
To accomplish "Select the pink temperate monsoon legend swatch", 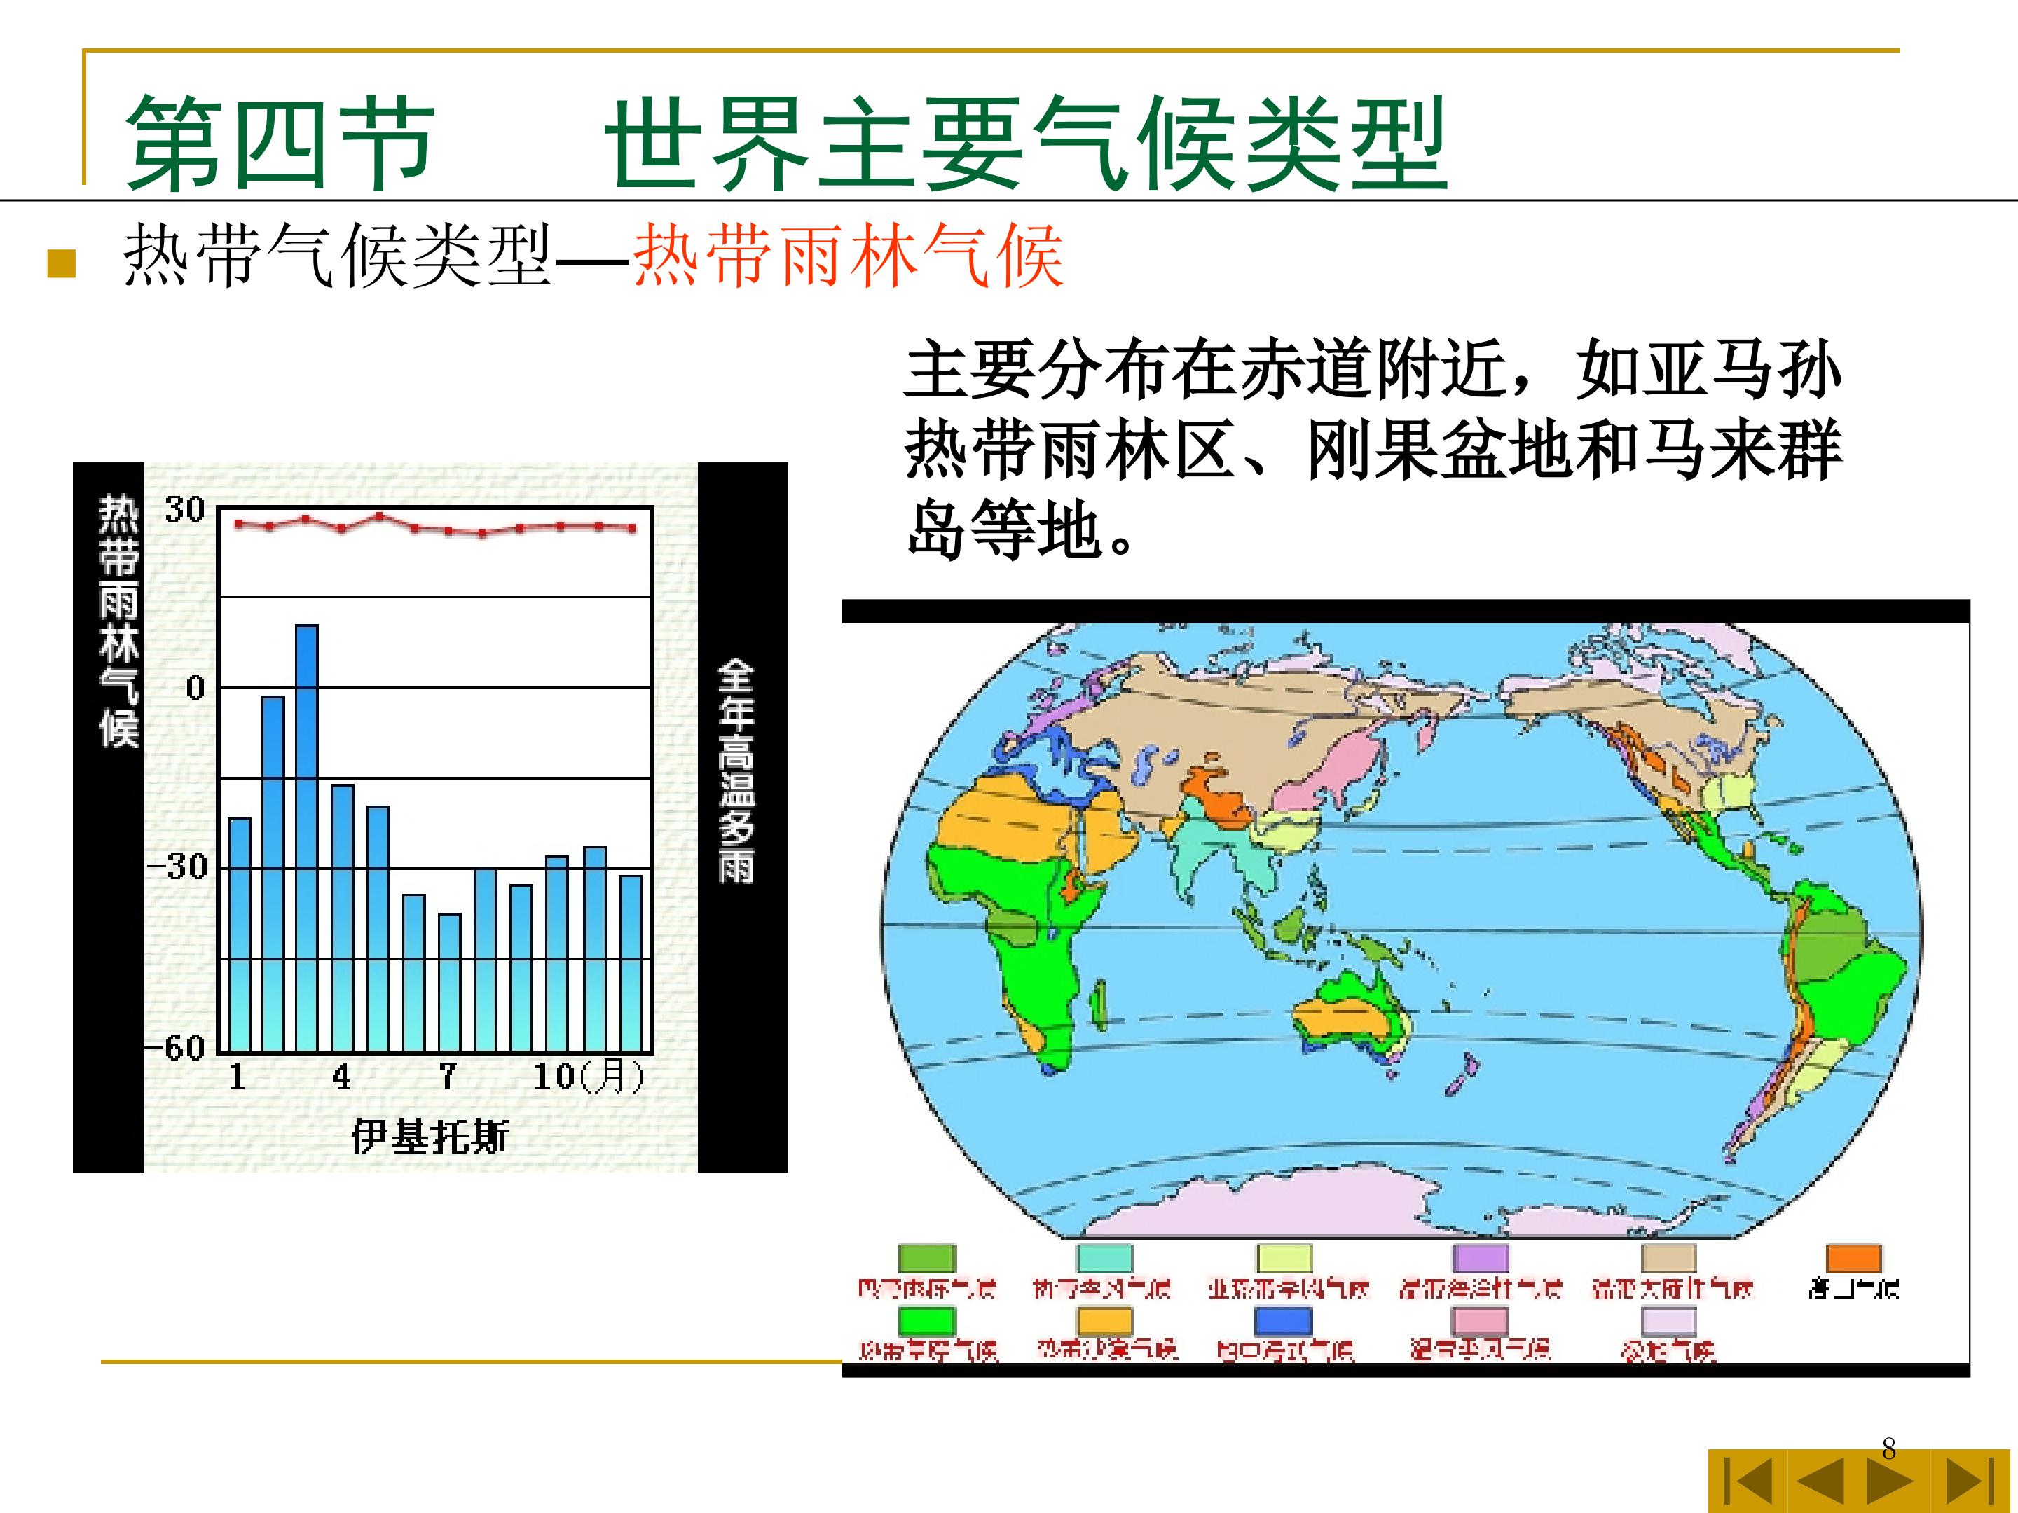I will (x=1480, y=1322).
